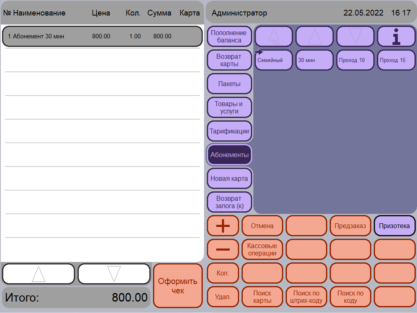Add the 30 мин subscription
Screen dimensions: 417x313
(x=315, y=60)
